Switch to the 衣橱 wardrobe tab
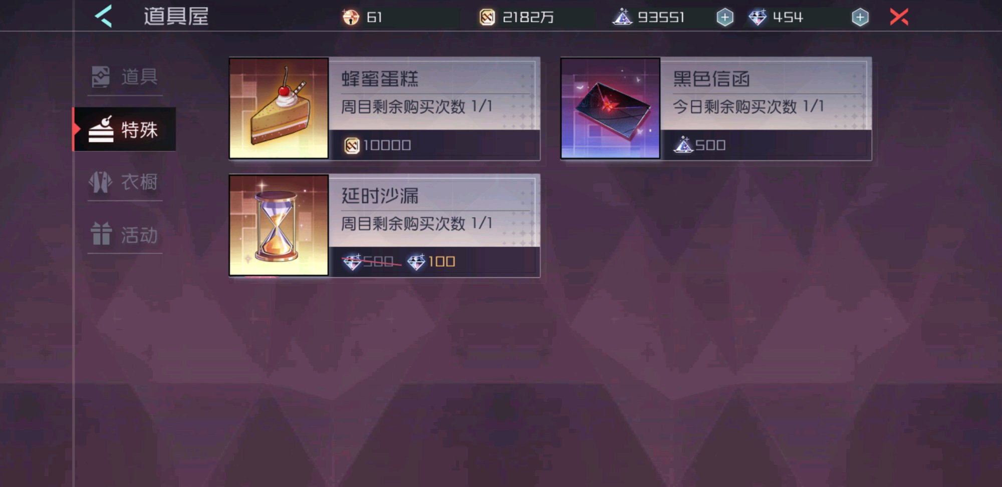The image size is (1002, 487). coord(125,182)
